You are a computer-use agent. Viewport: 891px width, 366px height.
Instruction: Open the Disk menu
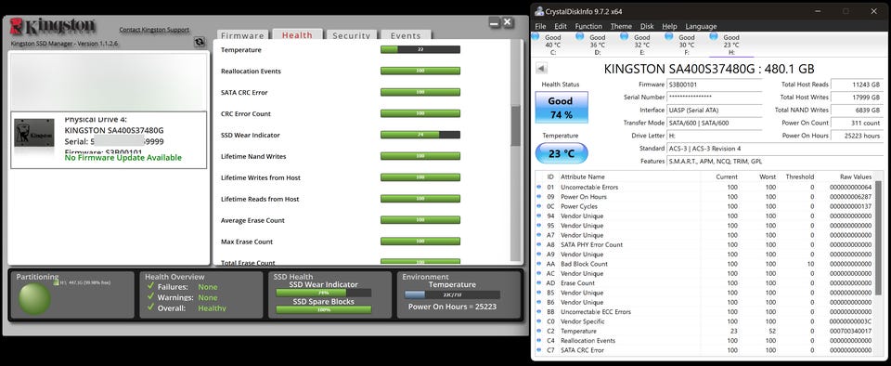tap(647, 26)
